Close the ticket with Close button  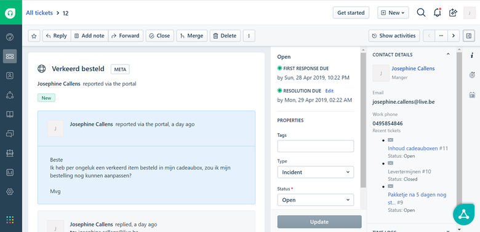click(x=160, y=36)
